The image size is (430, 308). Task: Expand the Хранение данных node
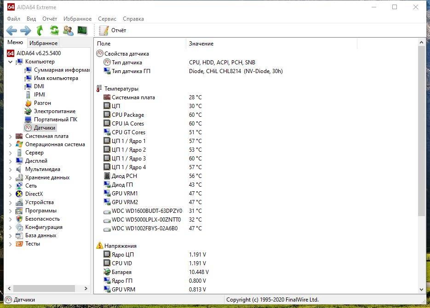[x=10, y=177]
